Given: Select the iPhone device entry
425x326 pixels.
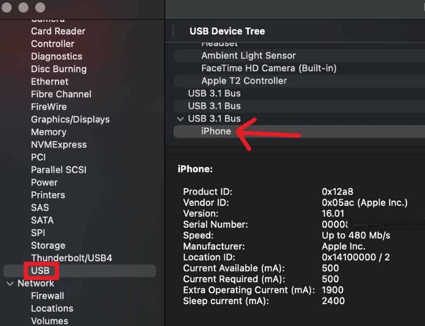Looking at the screenshot, I should coord(216,131).
